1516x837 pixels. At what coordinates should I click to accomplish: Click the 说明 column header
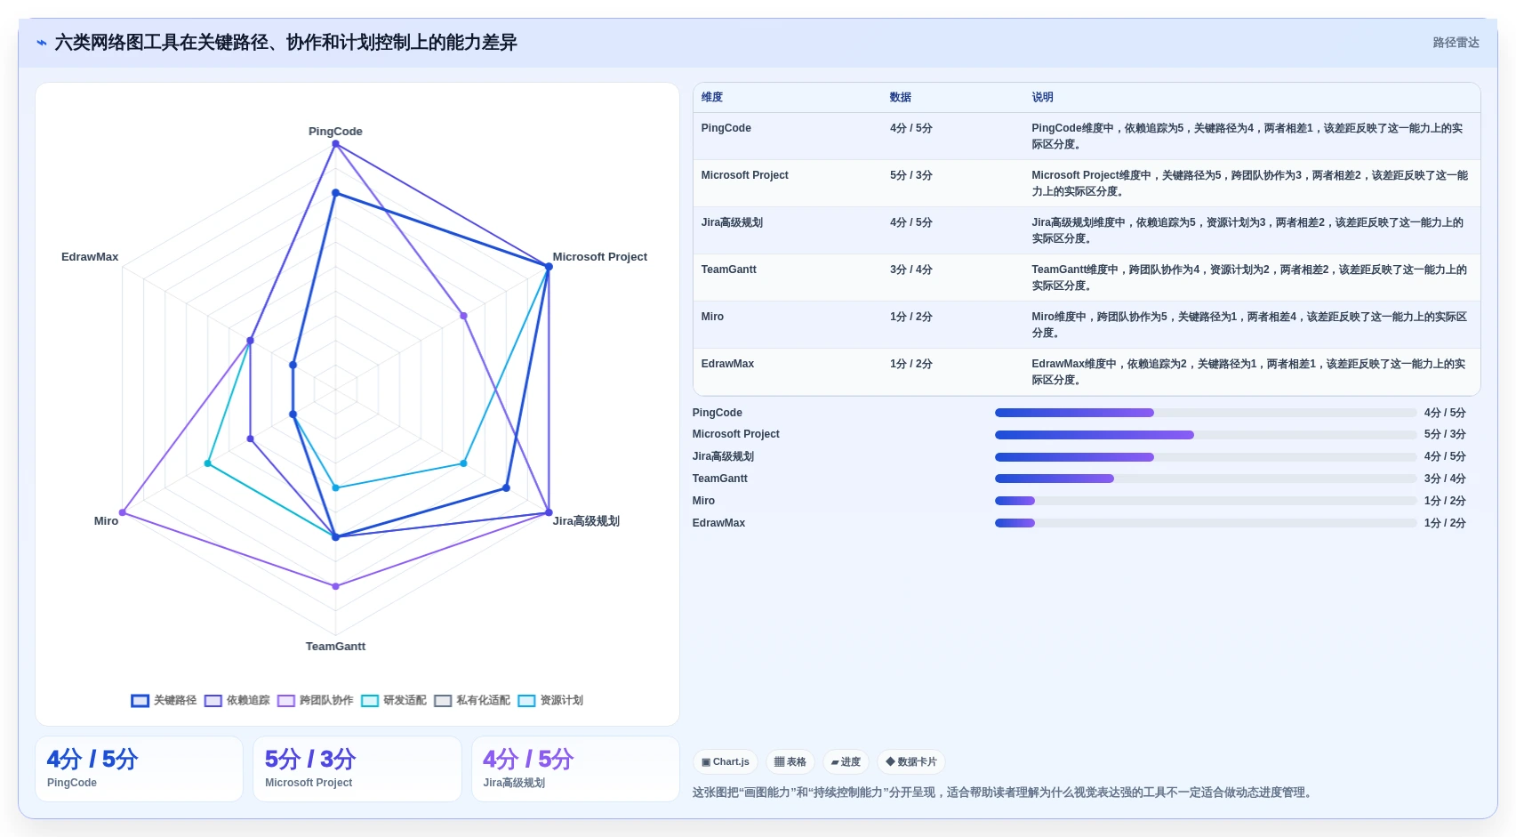coord(1042,97)
